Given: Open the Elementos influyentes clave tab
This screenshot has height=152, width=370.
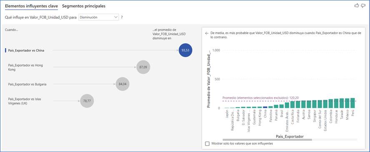Looking at the screenshot, I should (31, 6).
